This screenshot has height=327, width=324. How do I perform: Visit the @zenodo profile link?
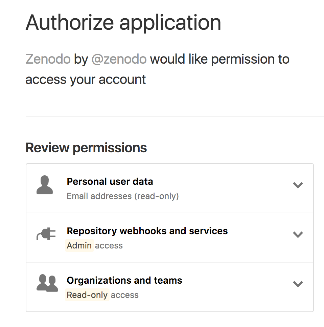(119, 59)
